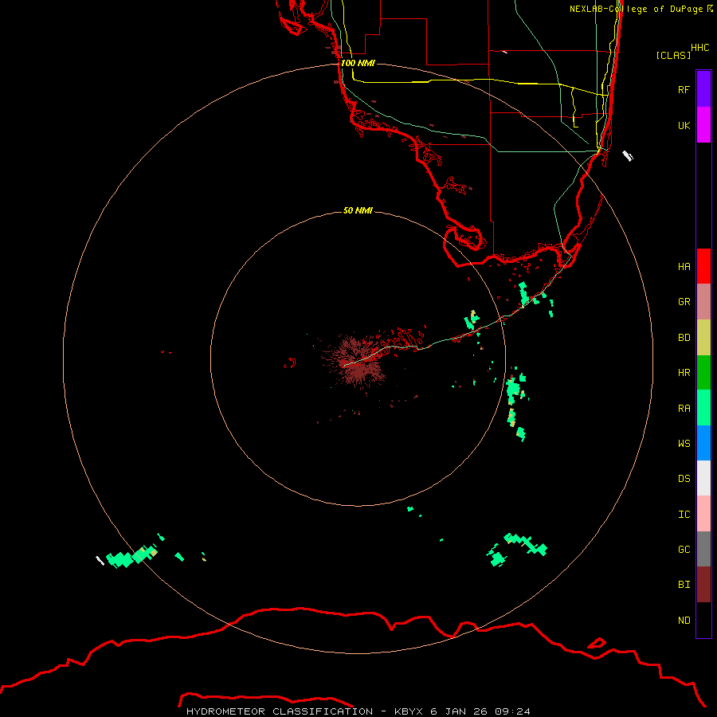This screenshot has height=717, width=717.
Task: Click the UK legend label
Action: (x=684, y=126)
